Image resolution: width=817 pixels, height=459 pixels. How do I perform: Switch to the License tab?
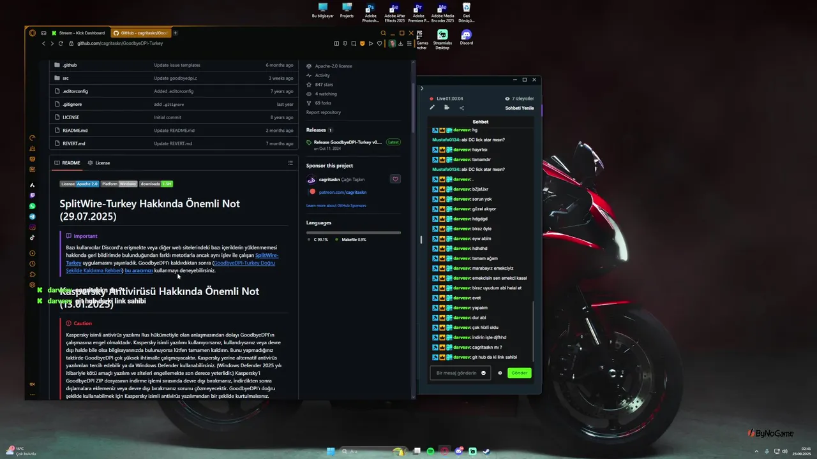click(99, 163)
